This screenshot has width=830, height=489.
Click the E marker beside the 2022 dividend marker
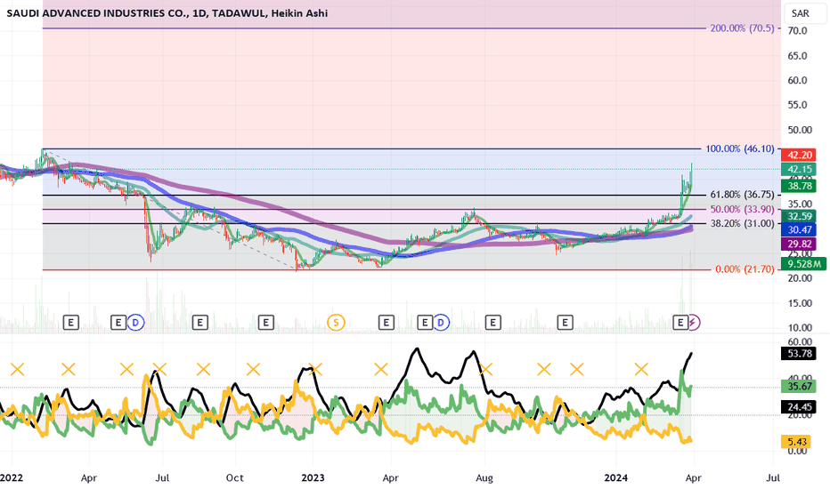tap(118, 322)
